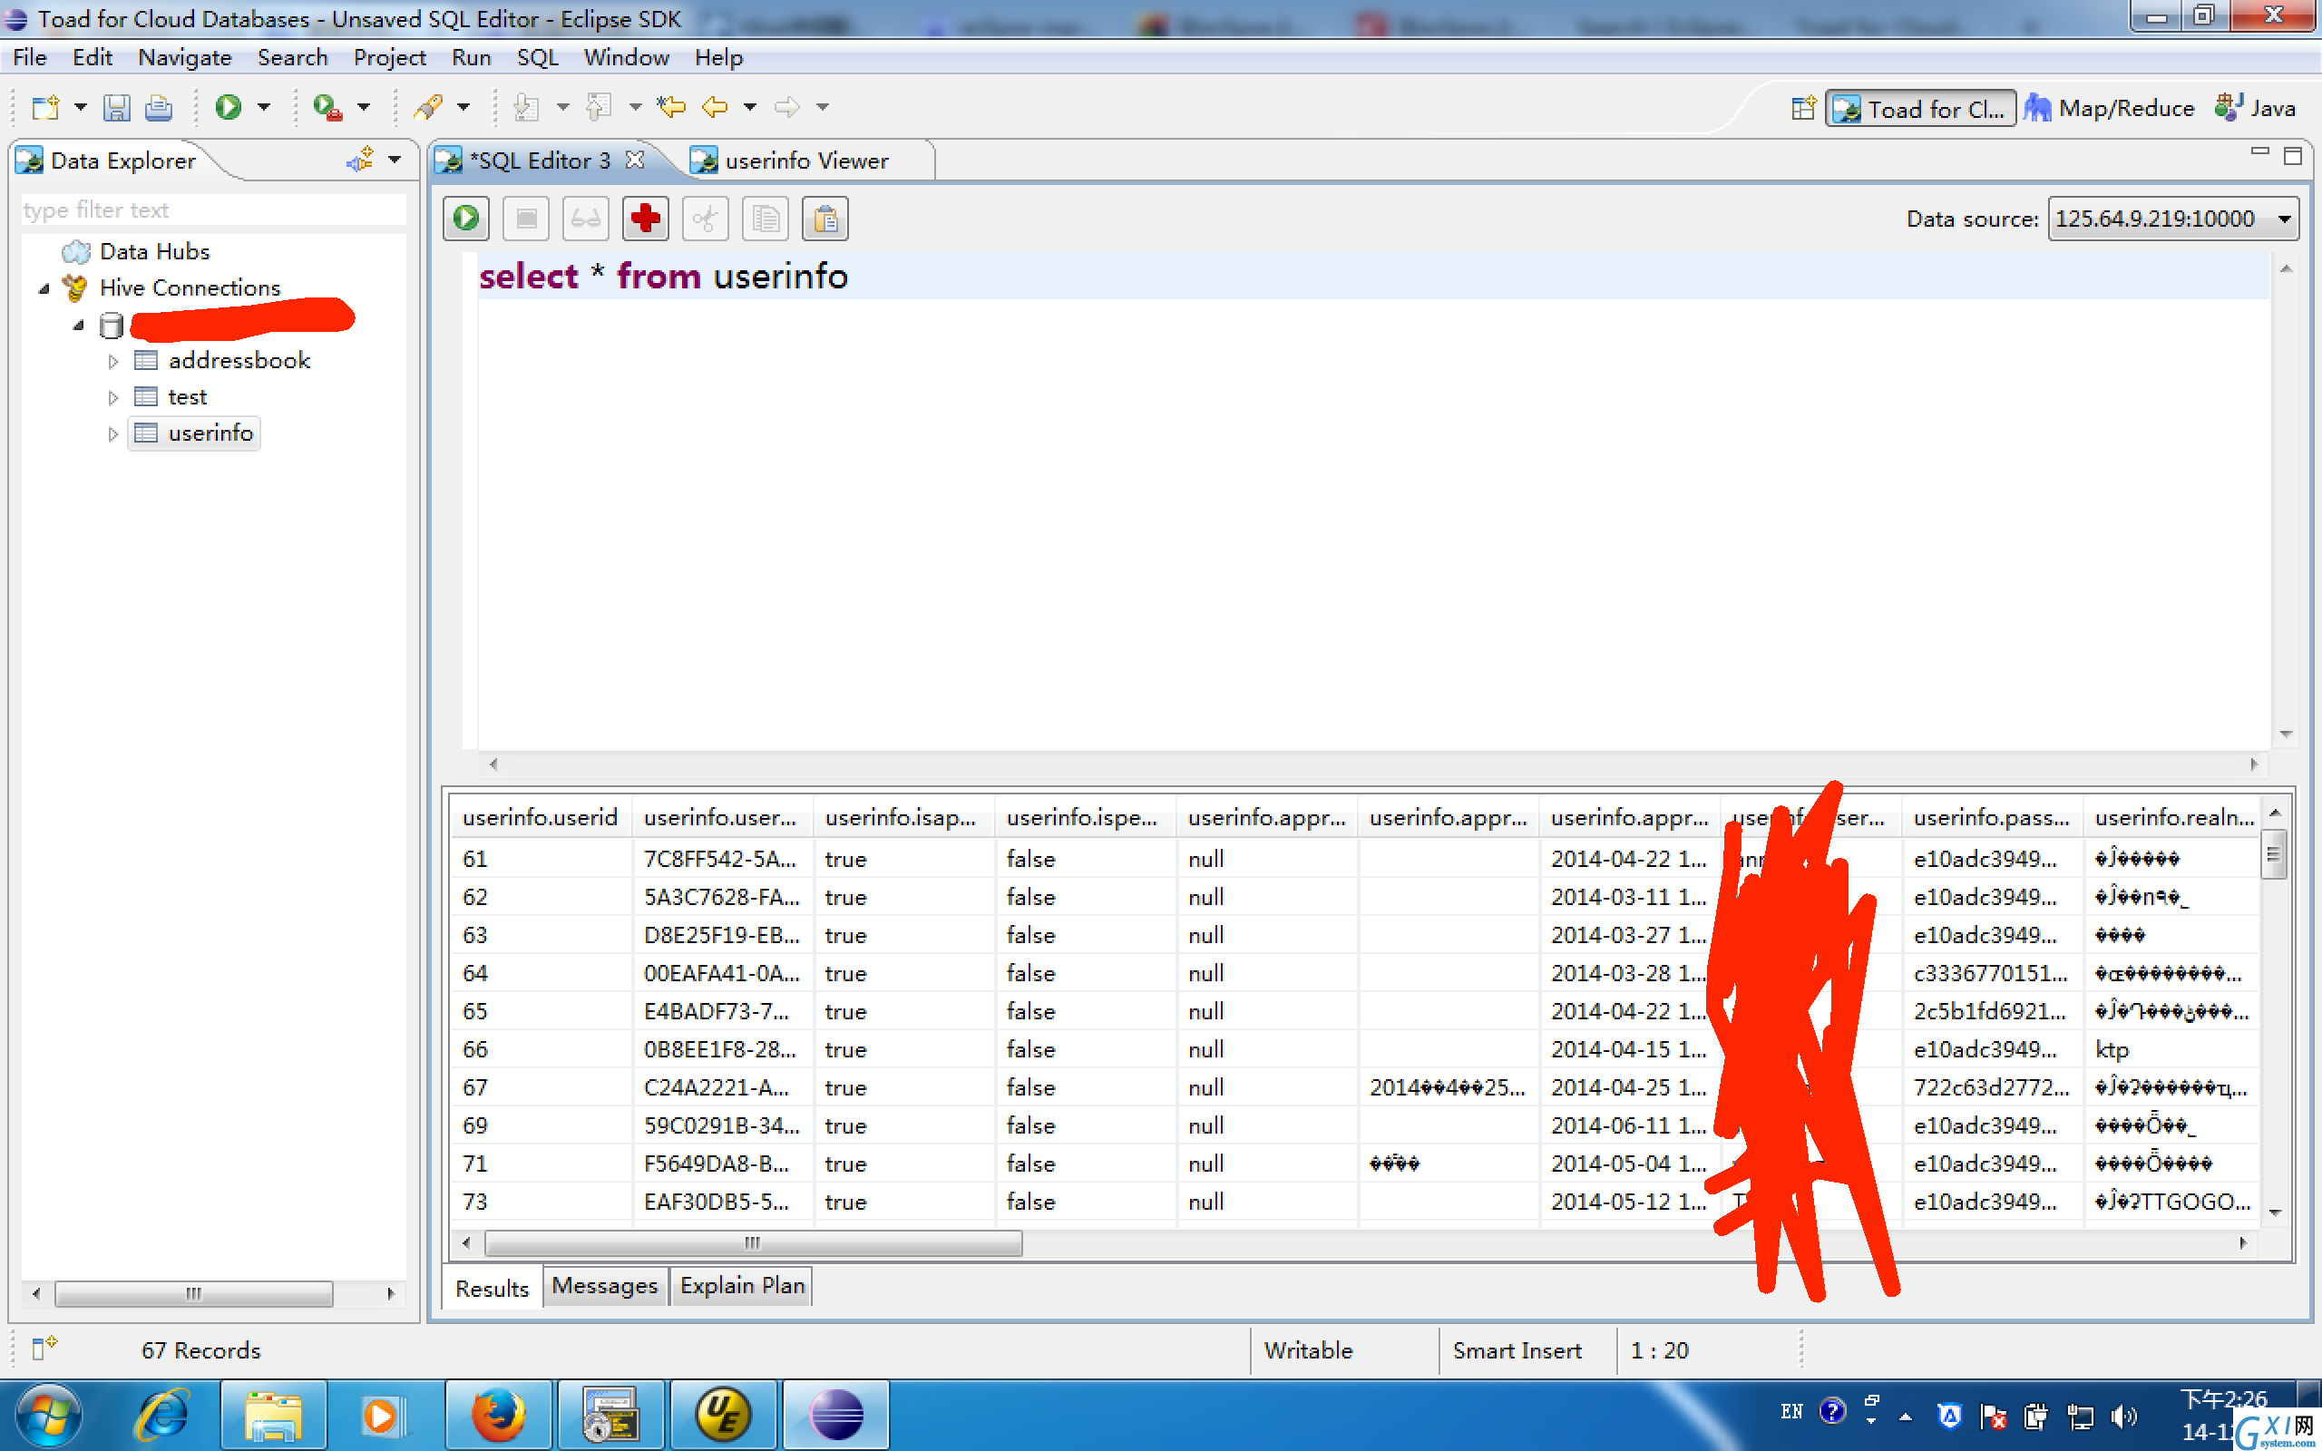Open the New wizard dropdown arrow

[x=81, y=106]
